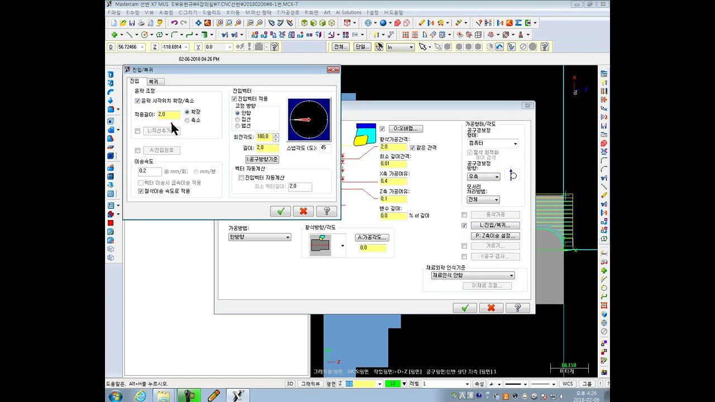The image size is (715, 402).
Task: Click 회전각도 spinner up arrow
Action: tap(275, 135)
